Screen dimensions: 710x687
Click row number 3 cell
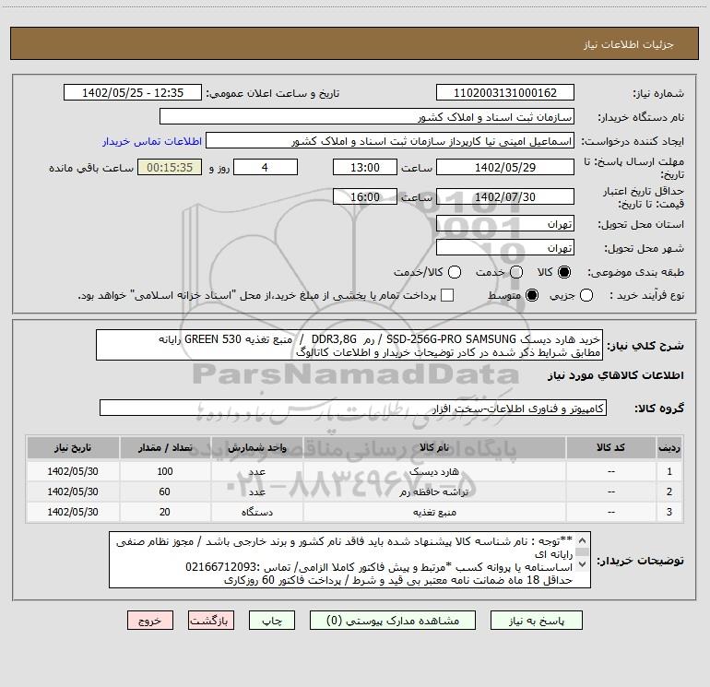click(x=669, y=512)
